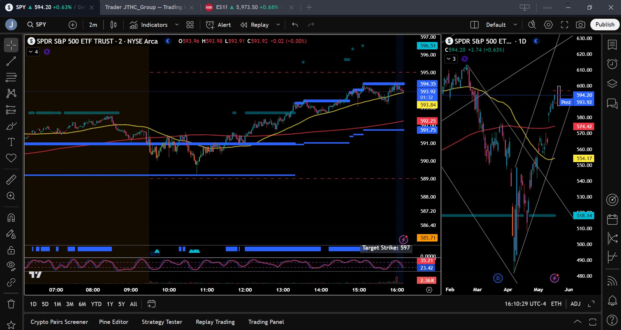Click the link drawings icon in sidebar
Image resolution: width=621 pixels, height=330 pixels.
coord(11,283)
